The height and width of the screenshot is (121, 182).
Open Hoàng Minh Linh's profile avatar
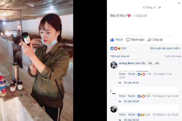tap(114, 65)
